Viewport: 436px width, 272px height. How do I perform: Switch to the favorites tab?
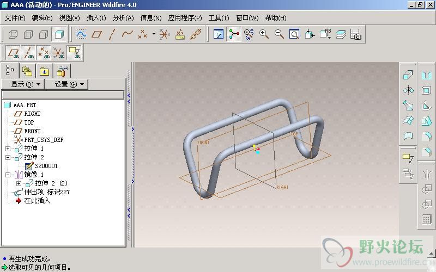click(45, 72)
